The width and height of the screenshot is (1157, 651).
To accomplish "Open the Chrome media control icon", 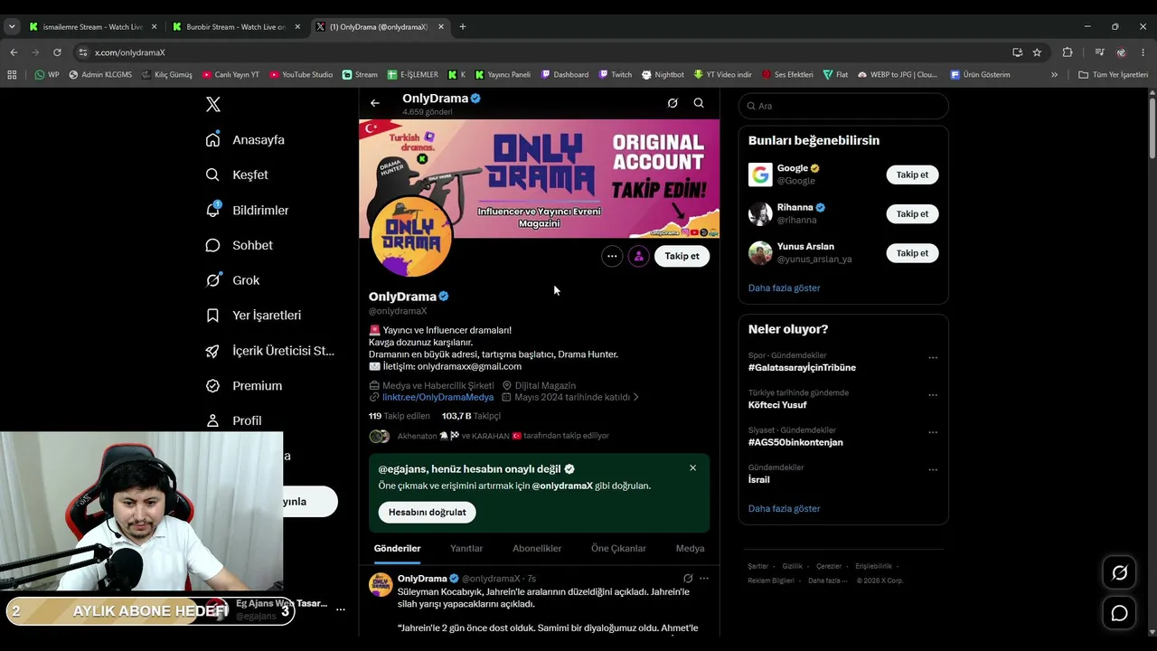I will click(1099, 52).
